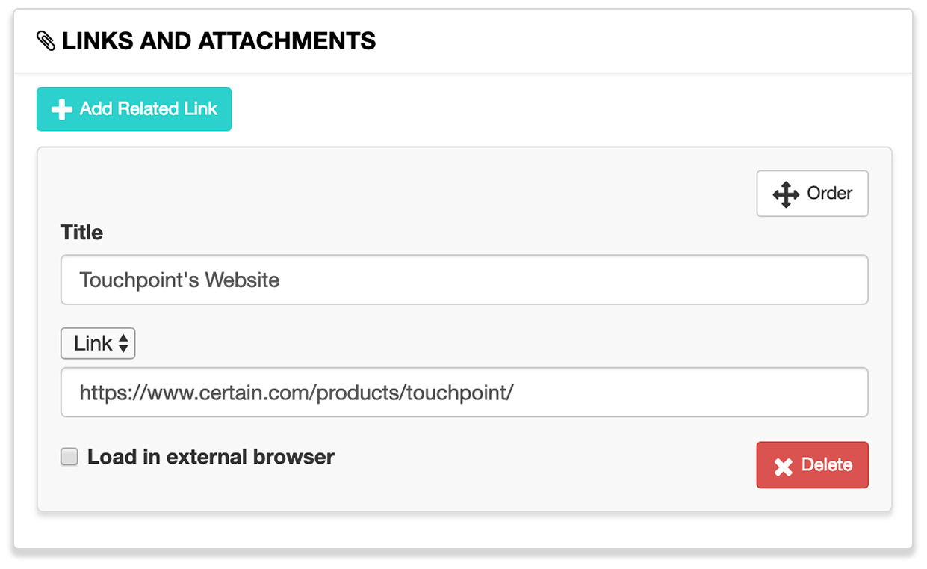The image size is (927, 569).
Task: Click the word Link in the type selector
Action: tap(93, 344)
